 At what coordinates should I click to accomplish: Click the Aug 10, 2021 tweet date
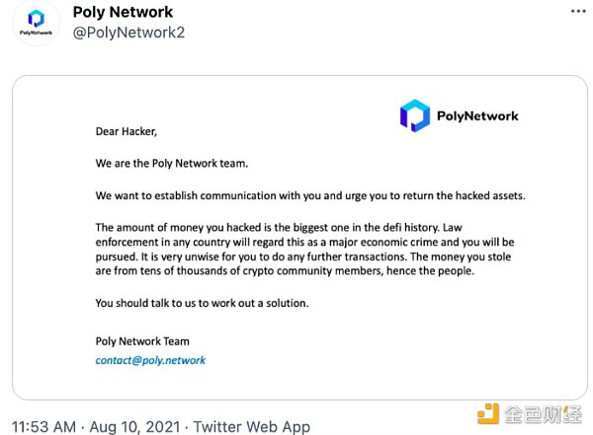coord(133,426)
